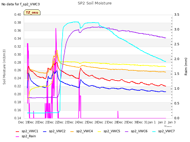Click the sp2_VWC6 legend label
The image size is (190, 142).
[x=139, y=131]
